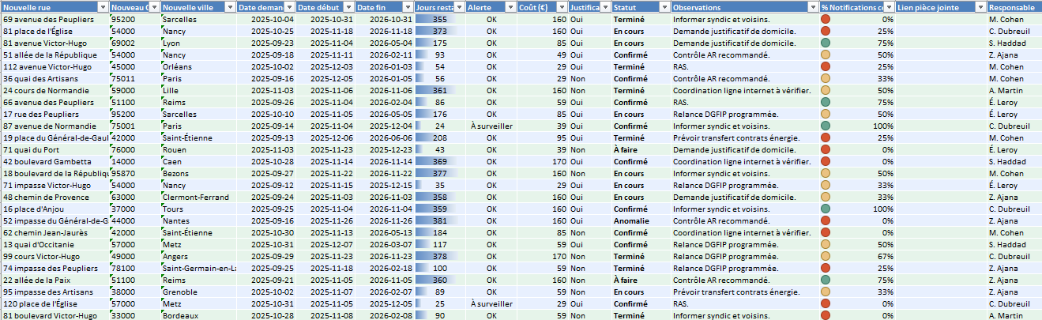Open the Nouvelle ville filter dropdown
This screenshot has width=1042, height=320.
(x=228, y=6)
